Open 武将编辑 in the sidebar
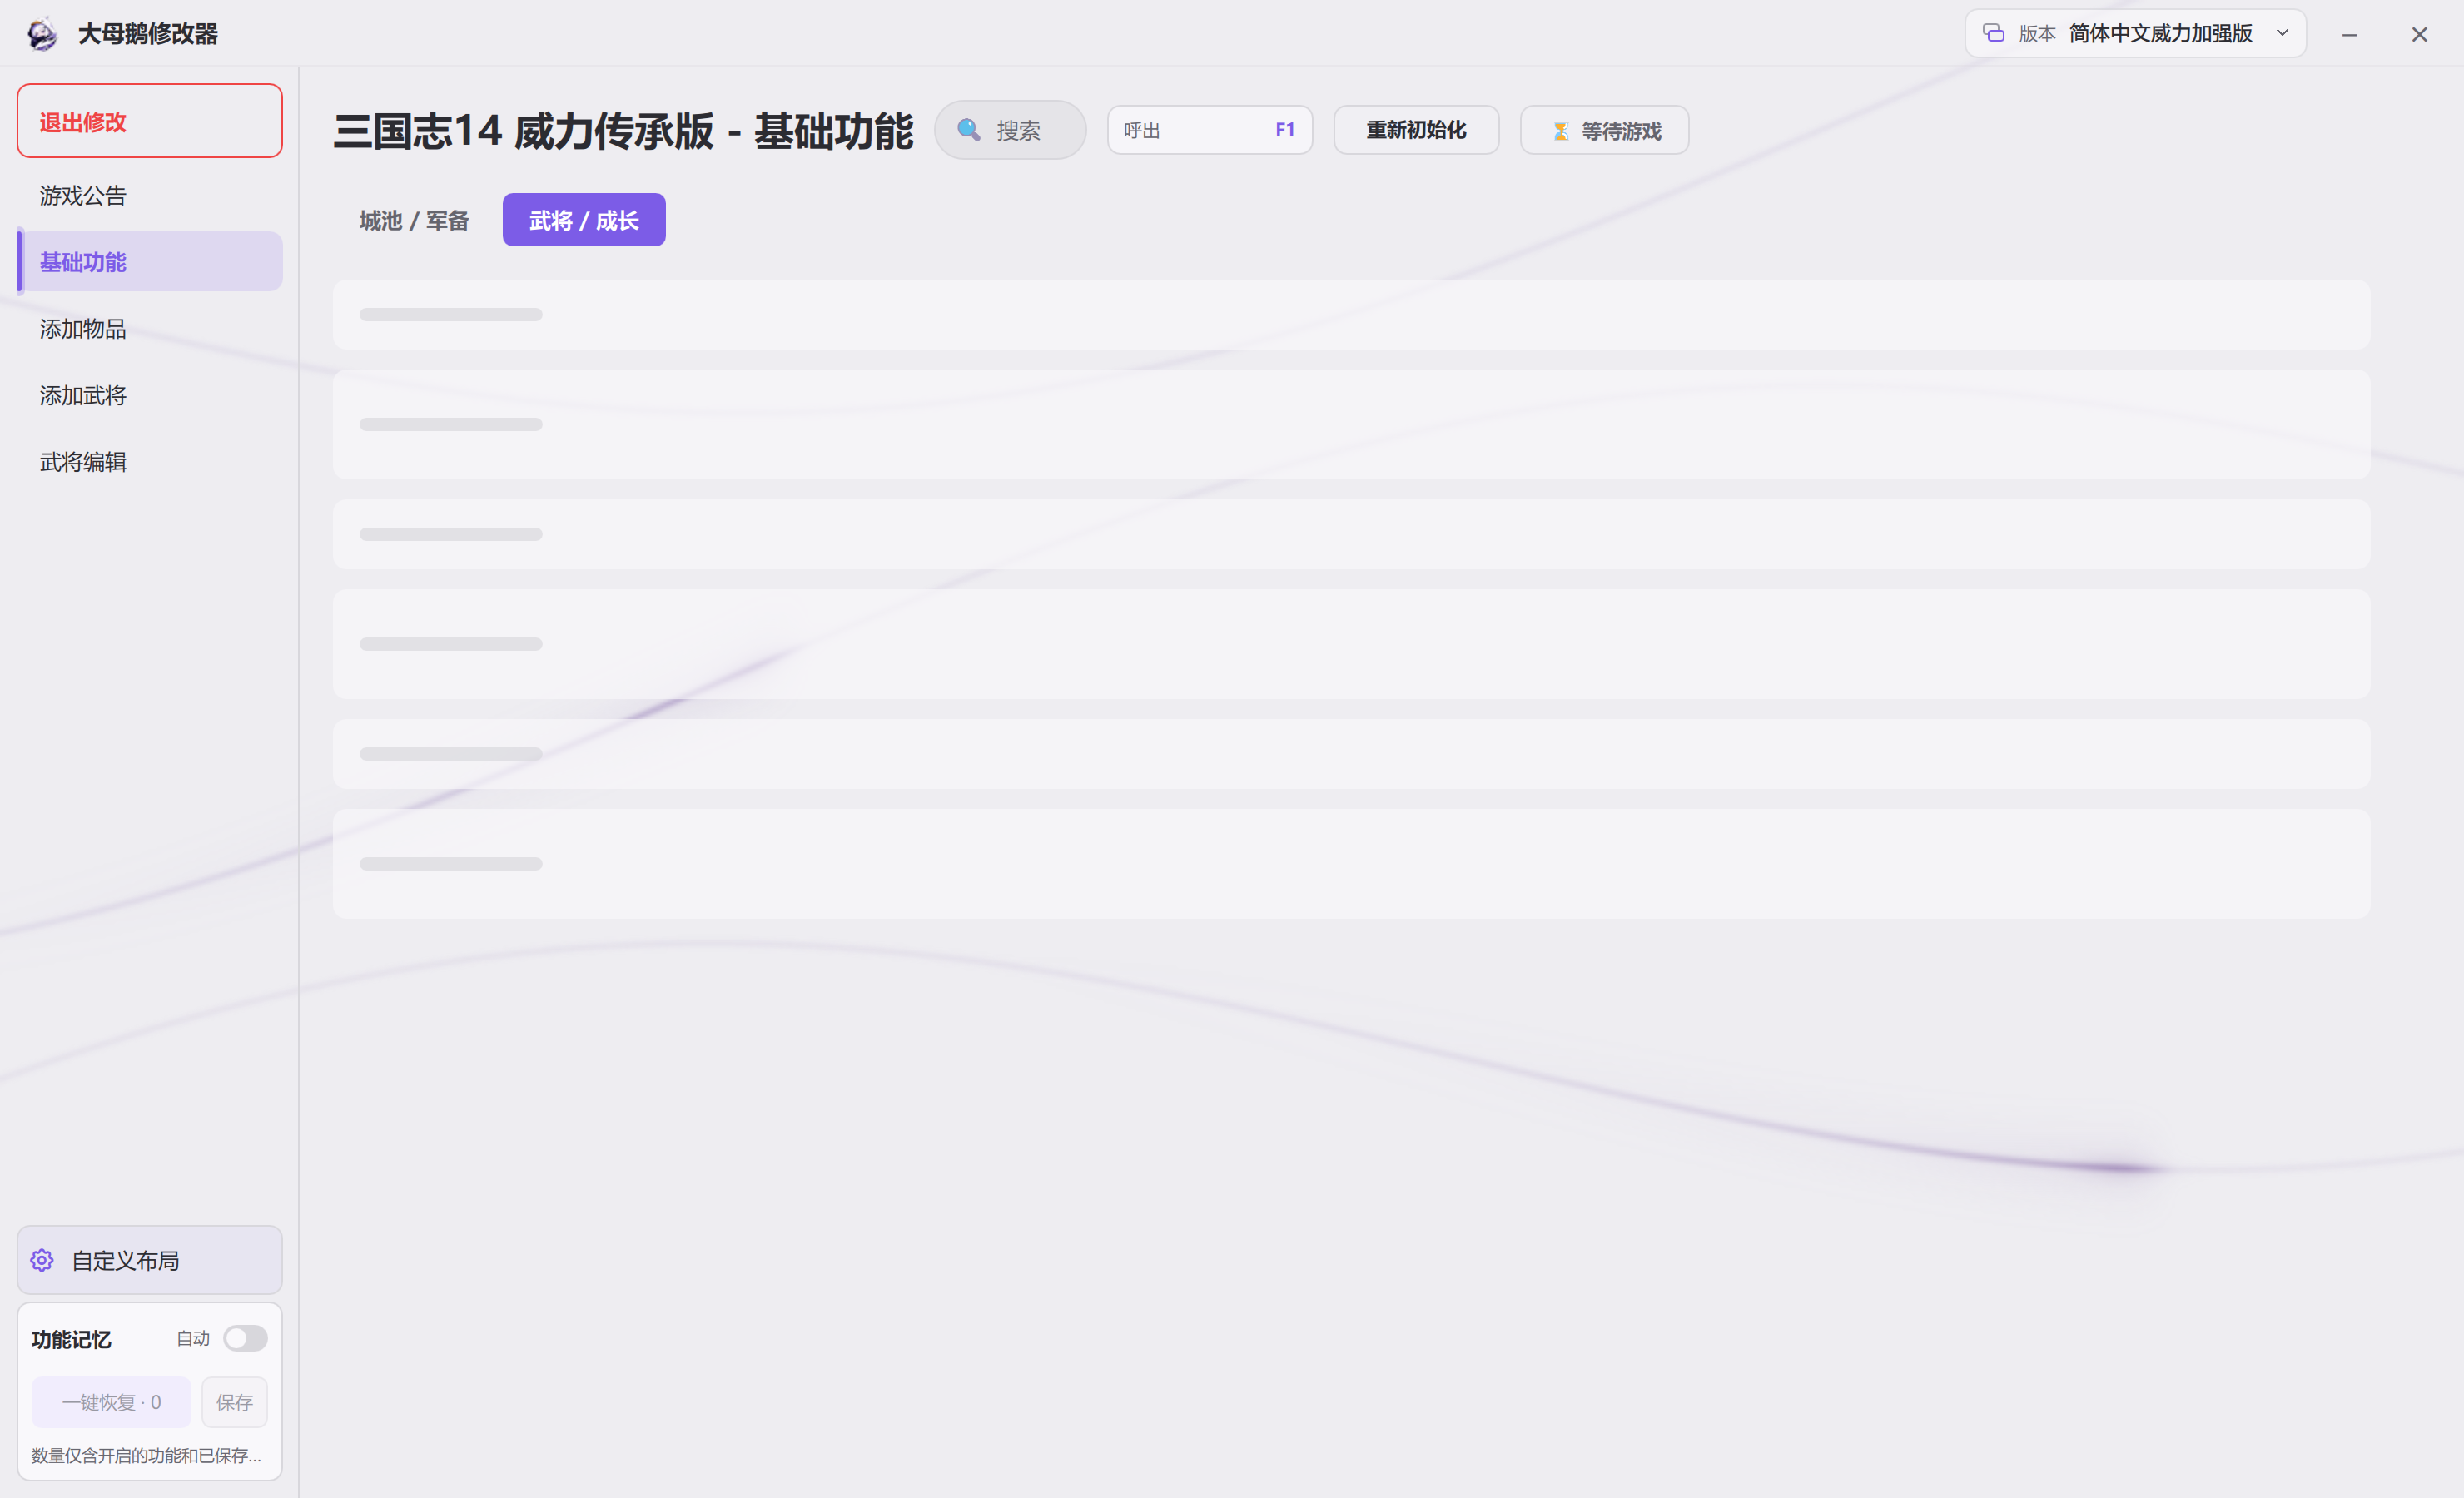The height and width of the screenshot is (1498, 2464). [x=150, y=461]
